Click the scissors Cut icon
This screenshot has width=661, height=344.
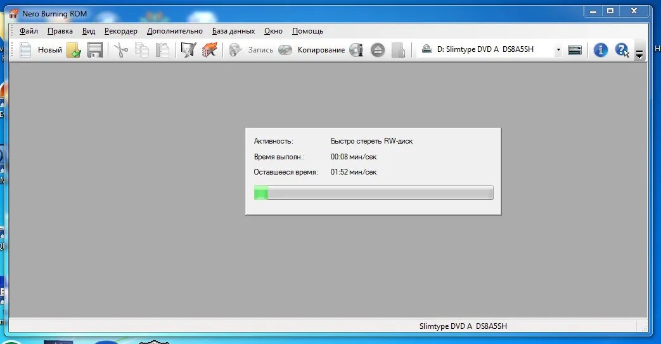[121, 50]
